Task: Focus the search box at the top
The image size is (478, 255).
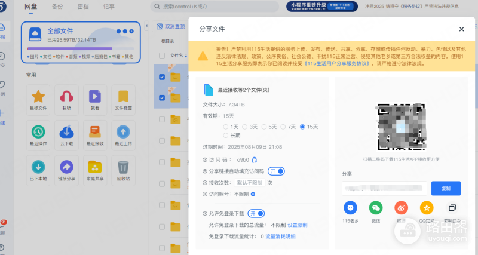Action: pos(215,7)
